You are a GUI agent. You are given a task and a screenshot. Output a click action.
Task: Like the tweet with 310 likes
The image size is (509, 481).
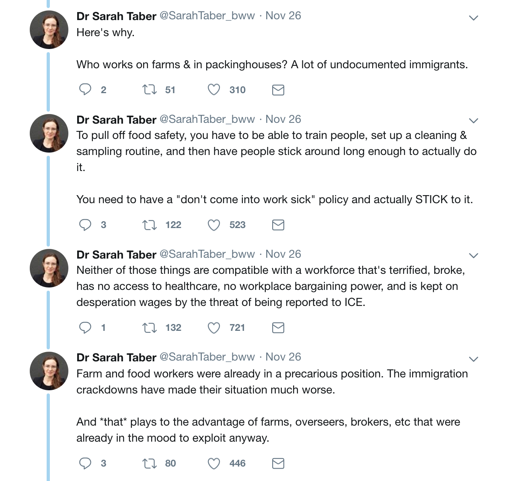(213, 89)
